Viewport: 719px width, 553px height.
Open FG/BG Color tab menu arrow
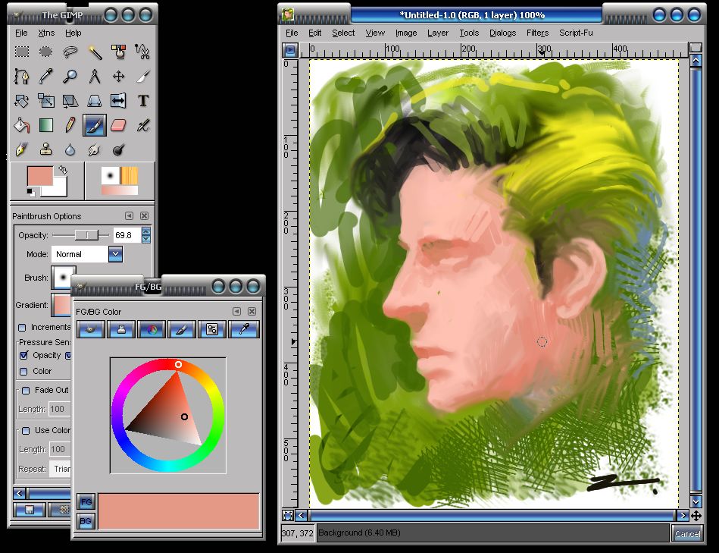point(236,311)
